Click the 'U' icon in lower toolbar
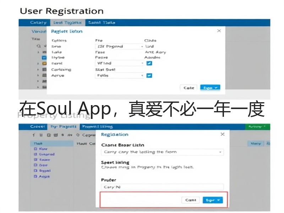This screenshot has height=213, width=284. click(41, 135)
